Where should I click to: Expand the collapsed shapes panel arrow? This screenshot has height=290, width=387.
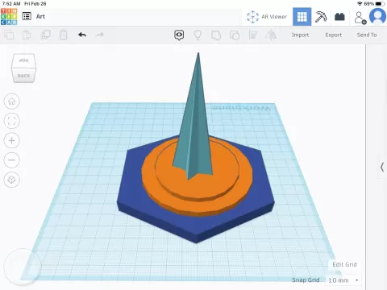pyautogui.click(x=382, y=167)
